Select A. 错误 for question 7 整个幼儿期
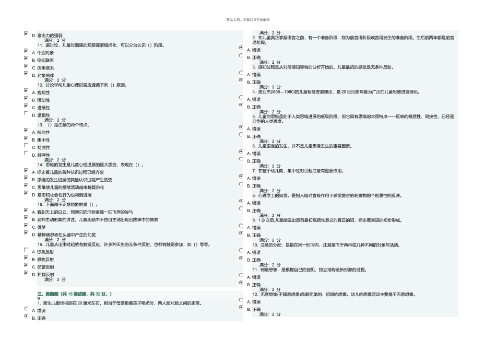Viewport: 496px width, 351px height. pos(241,177)
